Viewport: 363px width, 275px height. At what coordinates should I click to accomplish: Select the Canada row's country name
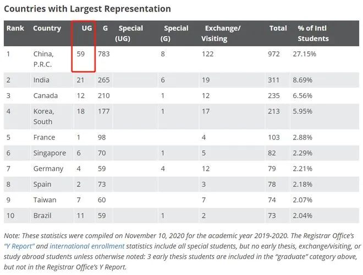coord(45,95)
